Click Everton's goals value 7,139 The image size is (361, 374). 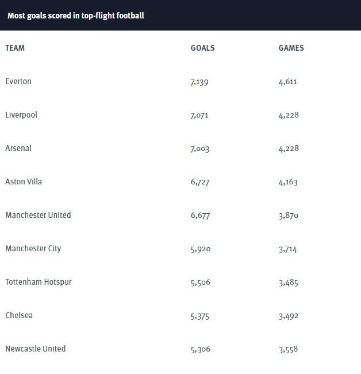pos(199,82)
